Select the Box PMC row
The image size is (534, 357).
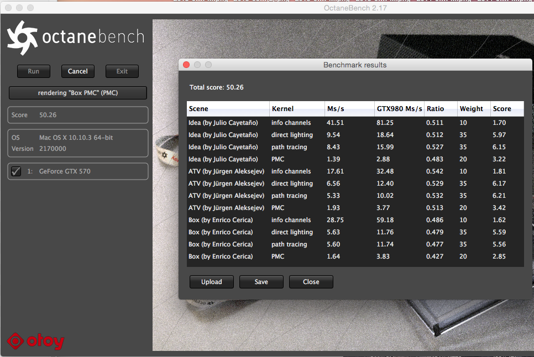click(x=355, y=256)
